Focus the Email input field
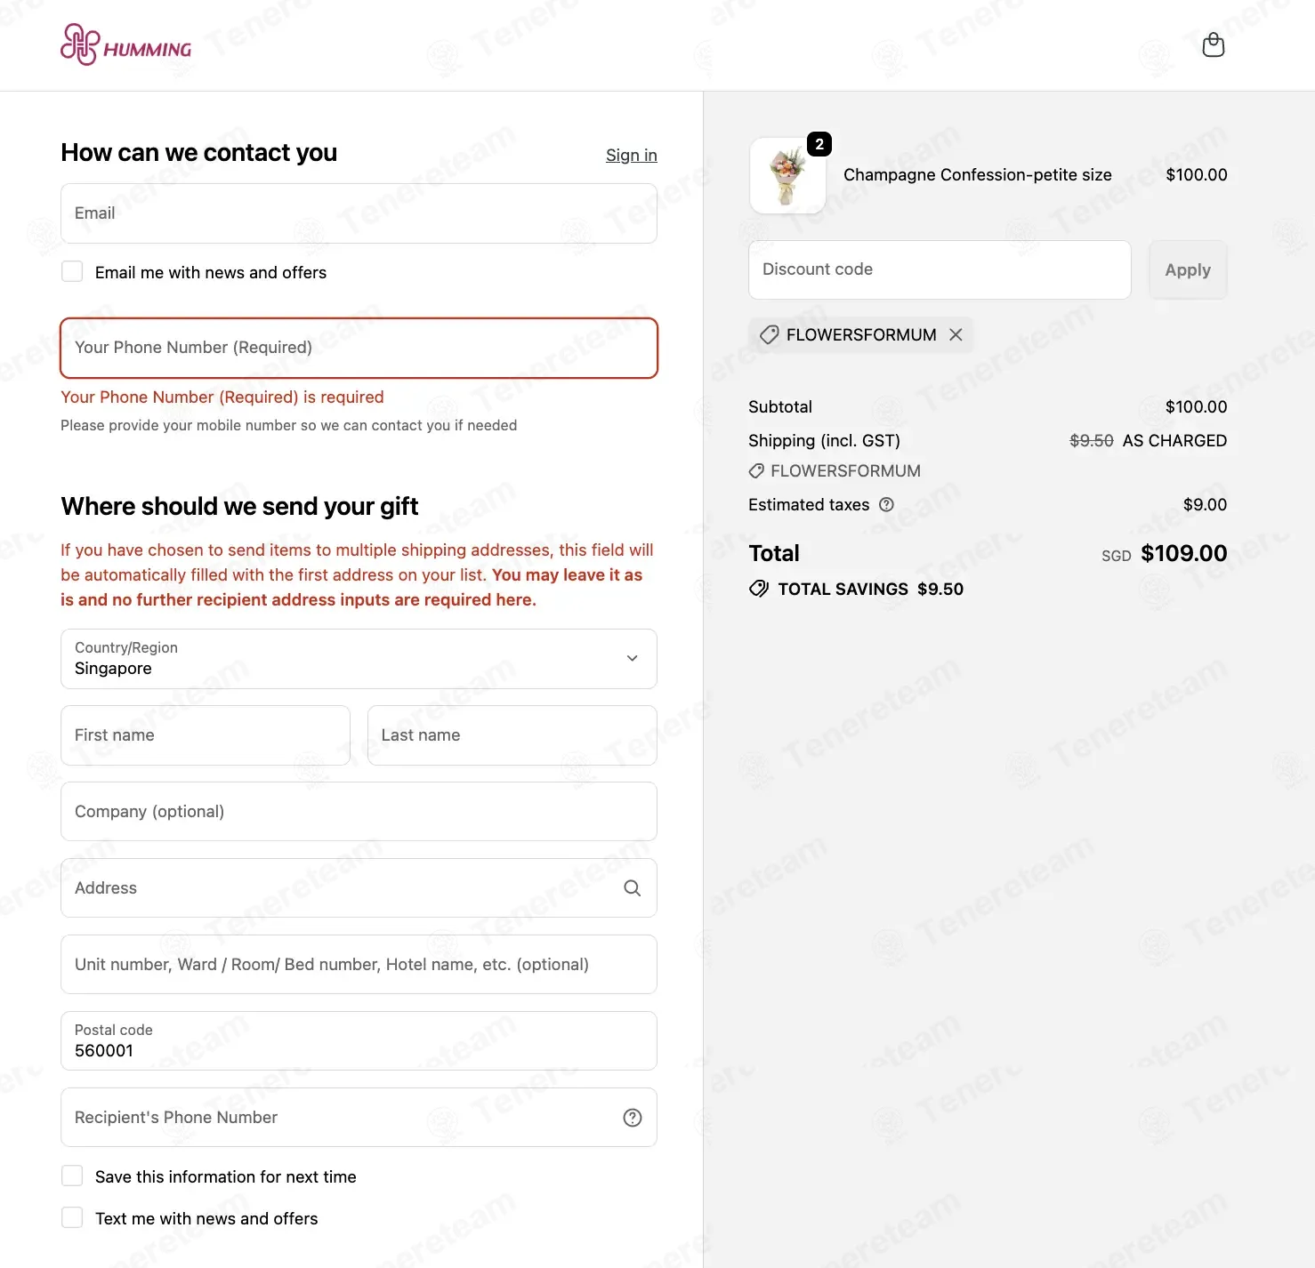This screenshot has height=1268, width=1315. coord(359,213)
